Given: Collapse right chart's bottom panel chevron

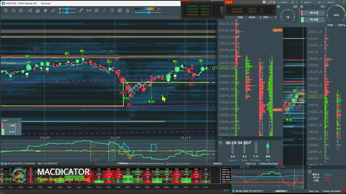Looking at the screenshot, I should pyautogui.click(x=309, y=167).
